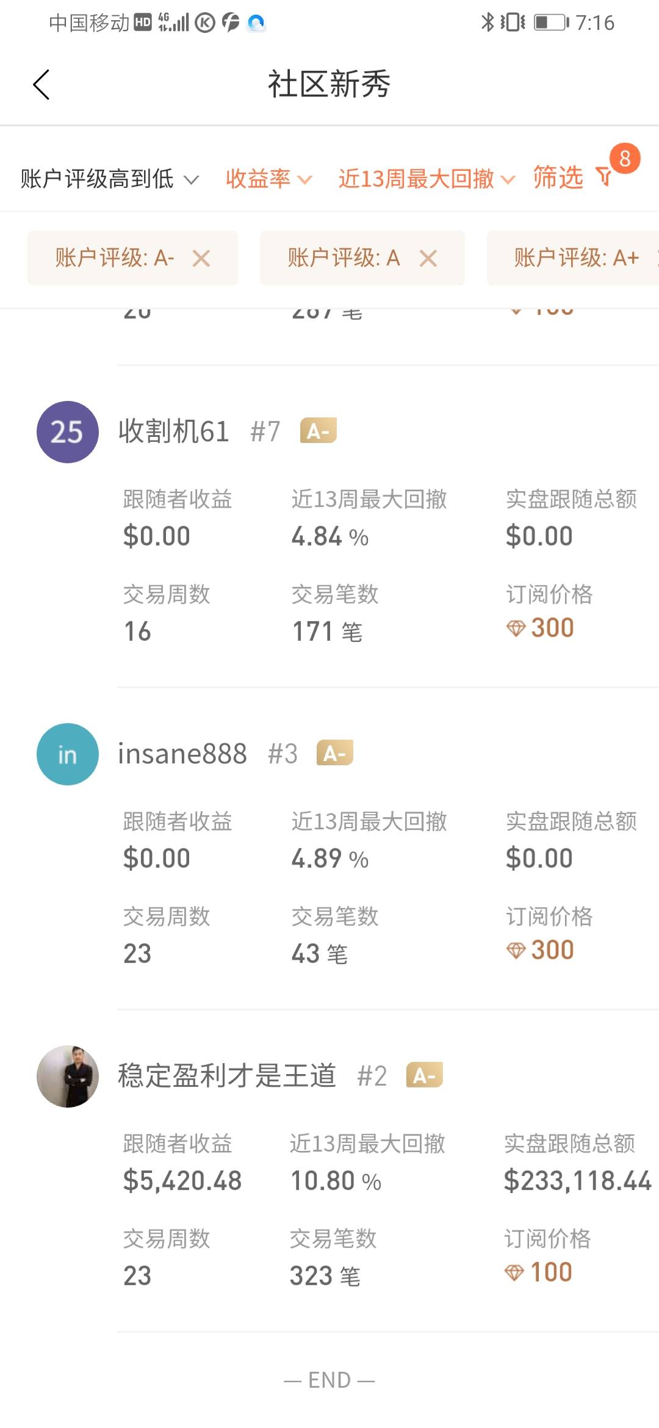The height and width of the screenshot is (1428, 659).
Task: Expand the 收益率 dropdown
Action: 268,179
